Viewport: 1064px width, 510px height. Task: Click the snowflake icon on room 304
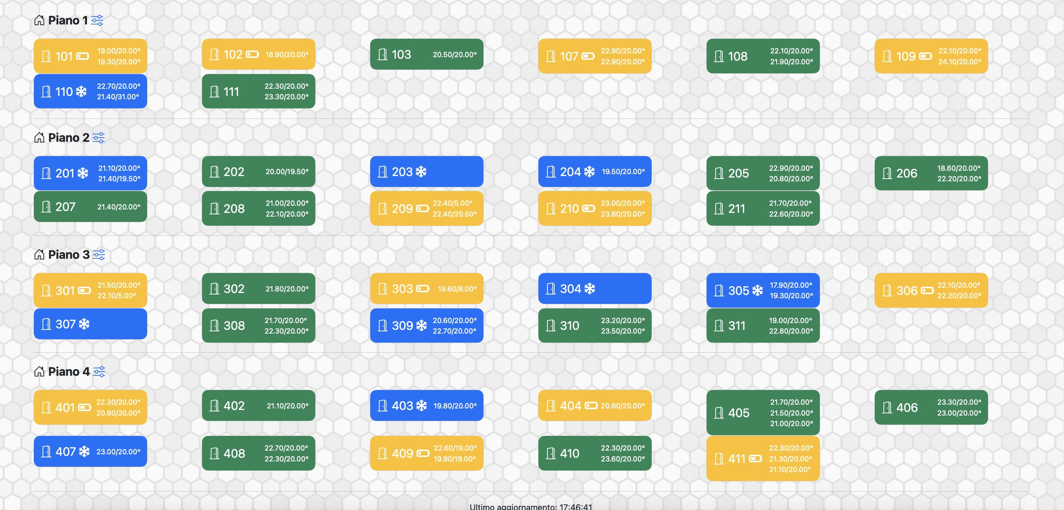click(590, 288)
